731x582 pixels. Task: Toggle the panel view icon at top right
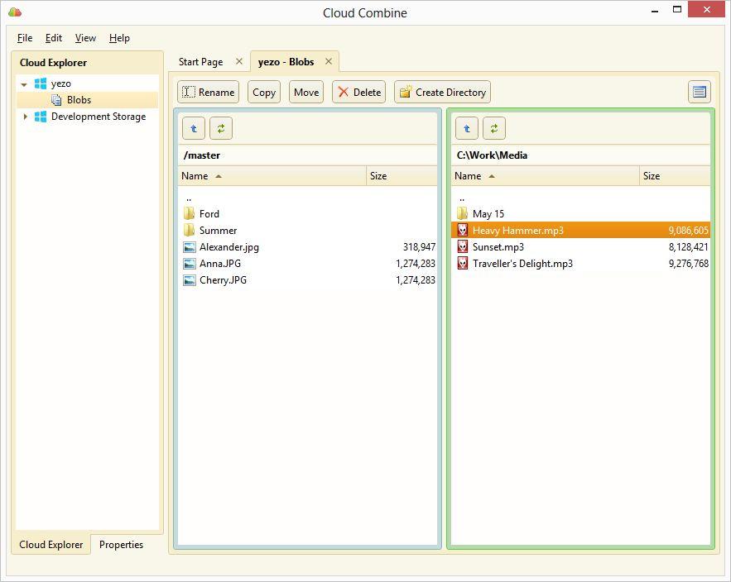point(700,92)
